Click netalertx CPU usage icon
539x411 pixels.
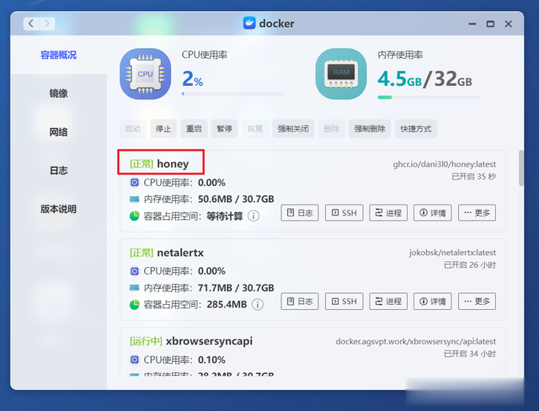click(135, 271)
